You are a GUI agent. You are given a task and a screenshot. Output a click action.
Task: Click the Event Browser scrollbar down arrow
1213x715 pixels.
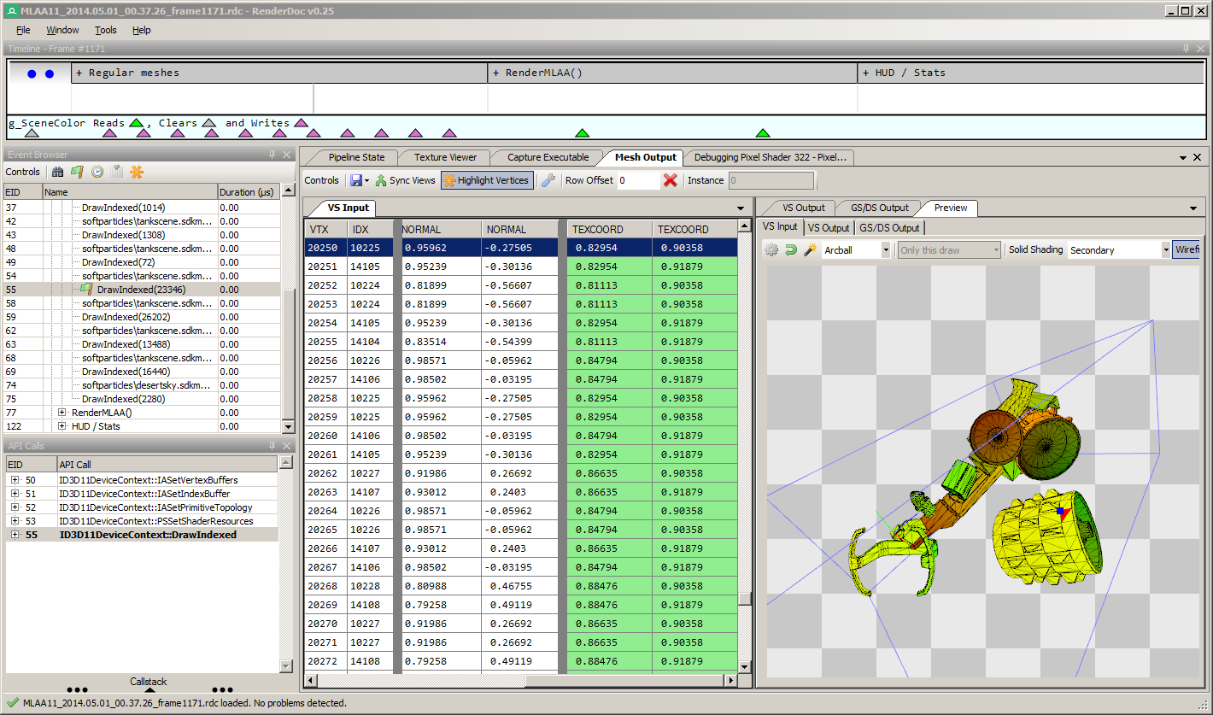(288, 426)
